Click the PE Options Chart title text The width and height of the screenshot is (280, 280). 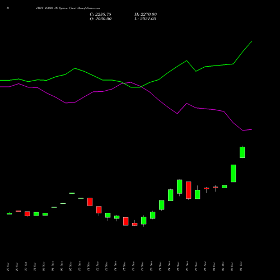pos(68,8)
